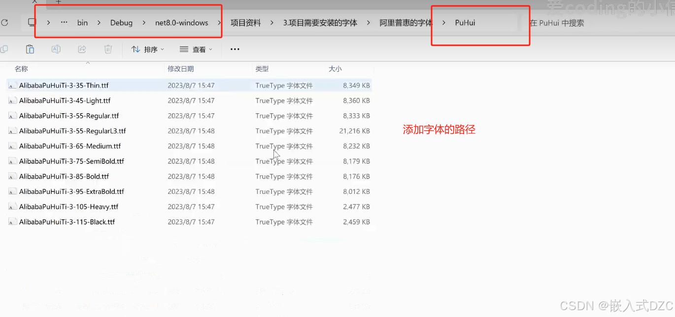
Task: Expand chevron before PuHui
Action: pyautogui.click(x=444, y=23)
